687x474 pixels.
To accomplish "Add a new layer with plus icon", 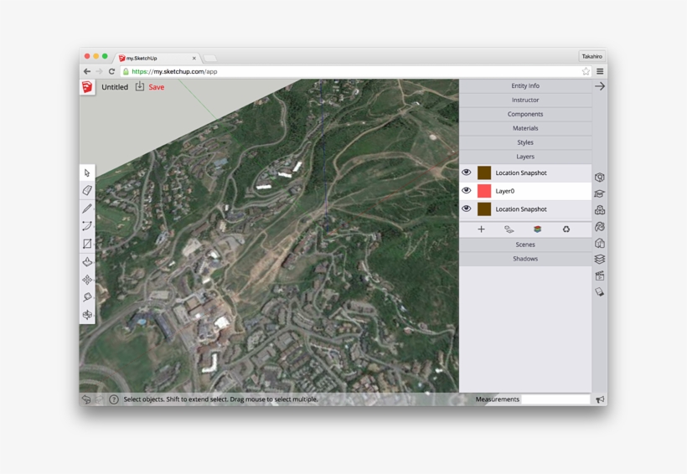I will point(481,229).
